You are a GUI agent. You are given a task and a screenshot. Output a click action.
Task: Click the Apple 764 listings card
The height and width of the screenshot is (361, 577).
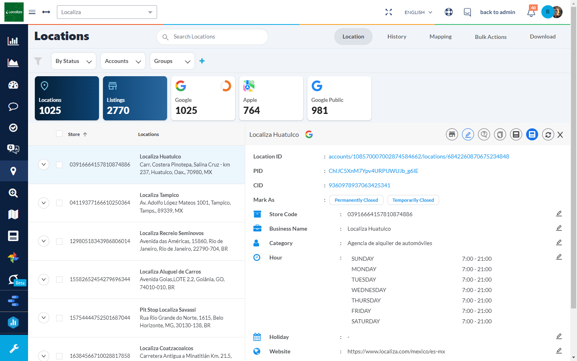pos(271,98)
